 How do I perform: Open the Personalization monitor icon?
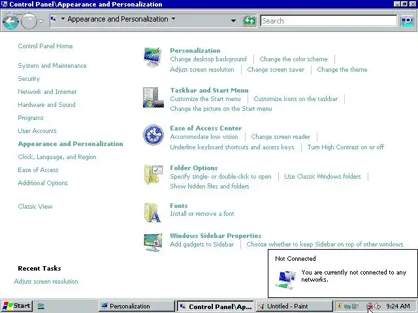coord(153,57)
